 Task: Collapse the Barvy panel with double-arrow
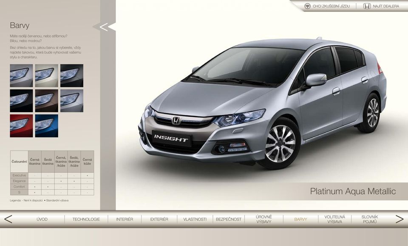(x=104, y=27)
